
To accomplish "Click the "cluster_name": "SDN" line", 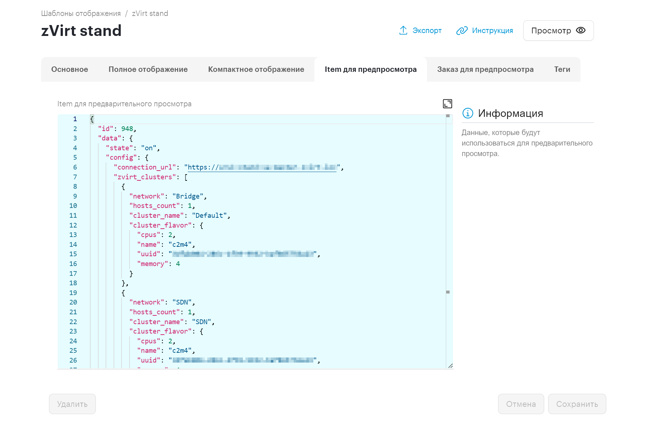I will pyautogui.click(x=172, y=322).
